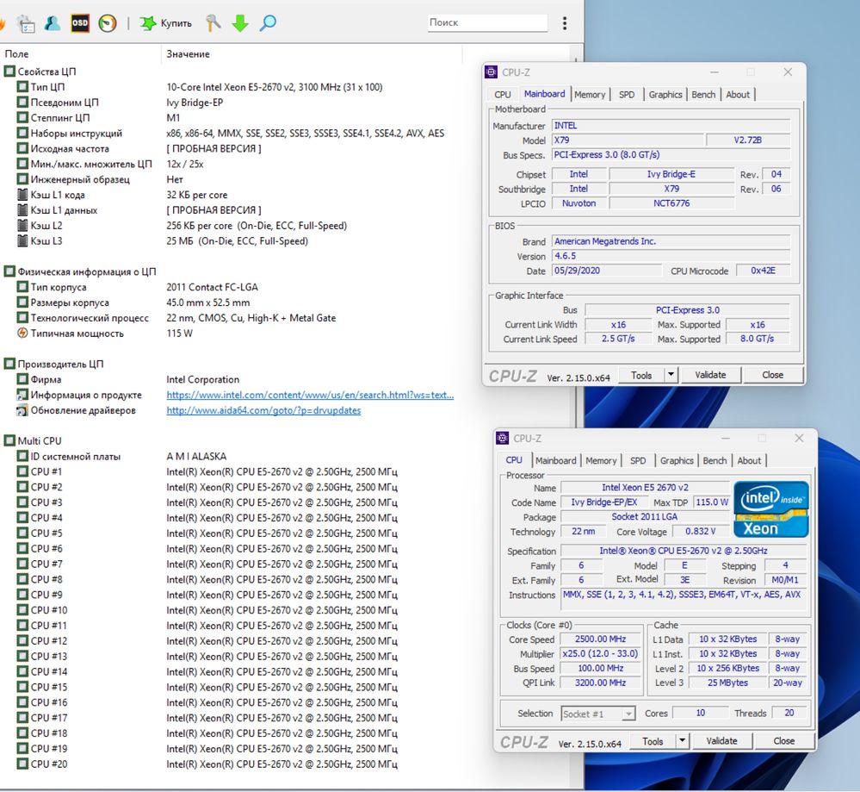Open the OSD panel icon
860x792 pixels.
tap(80, 23)
